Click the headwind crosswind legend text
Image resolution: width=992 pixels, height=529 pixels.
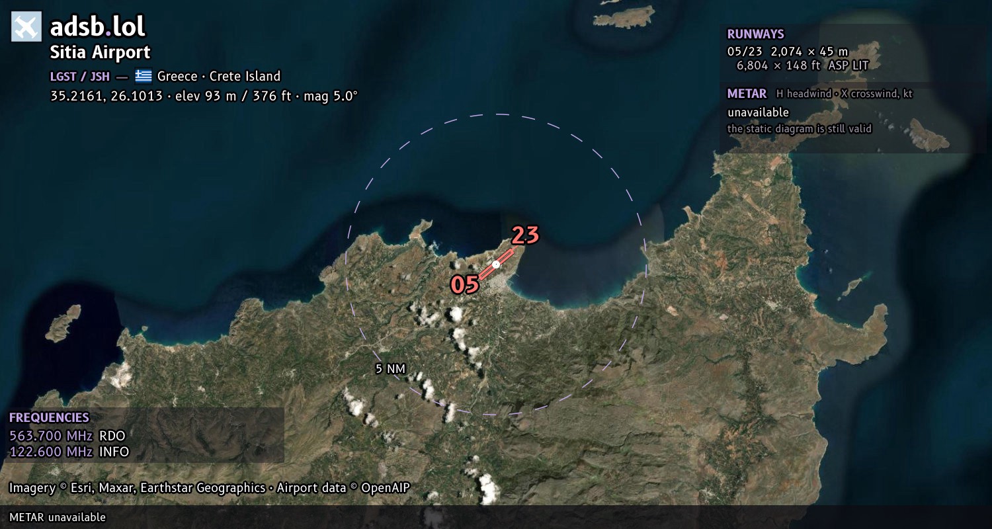pyautogui.click(x=845, y=94)
